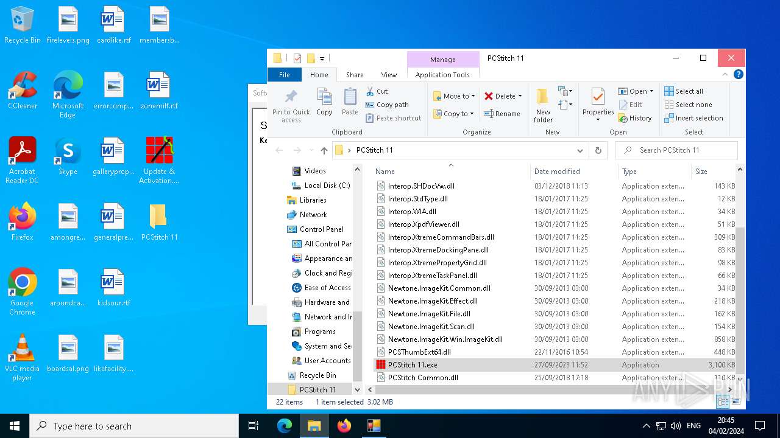Select the Skype desktop shortcut
The width and height of the screenshot is (780, 438).
(x=68, y=157)
